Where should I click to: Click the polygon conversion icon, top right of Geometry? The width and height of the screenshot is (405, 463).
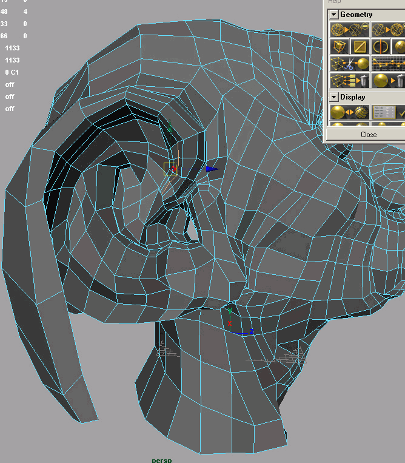(x=388, y=30)
